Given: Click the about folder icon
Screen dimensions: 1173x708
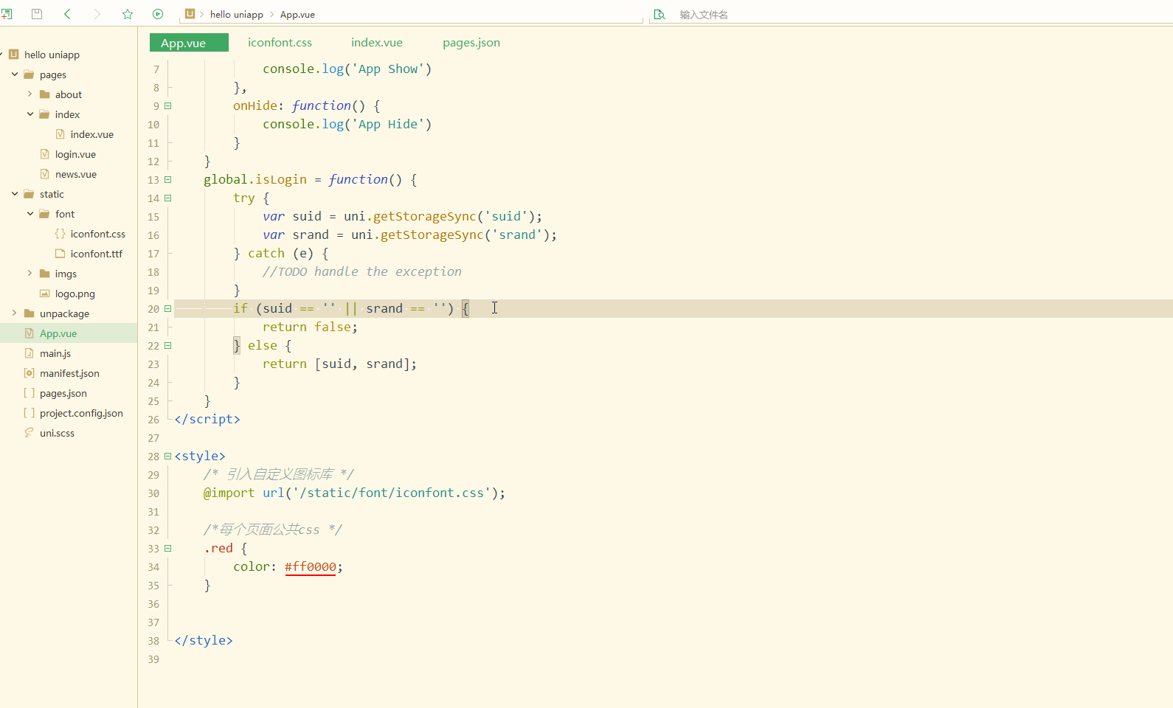Looking at the screenshot, I should click(45, 94).
